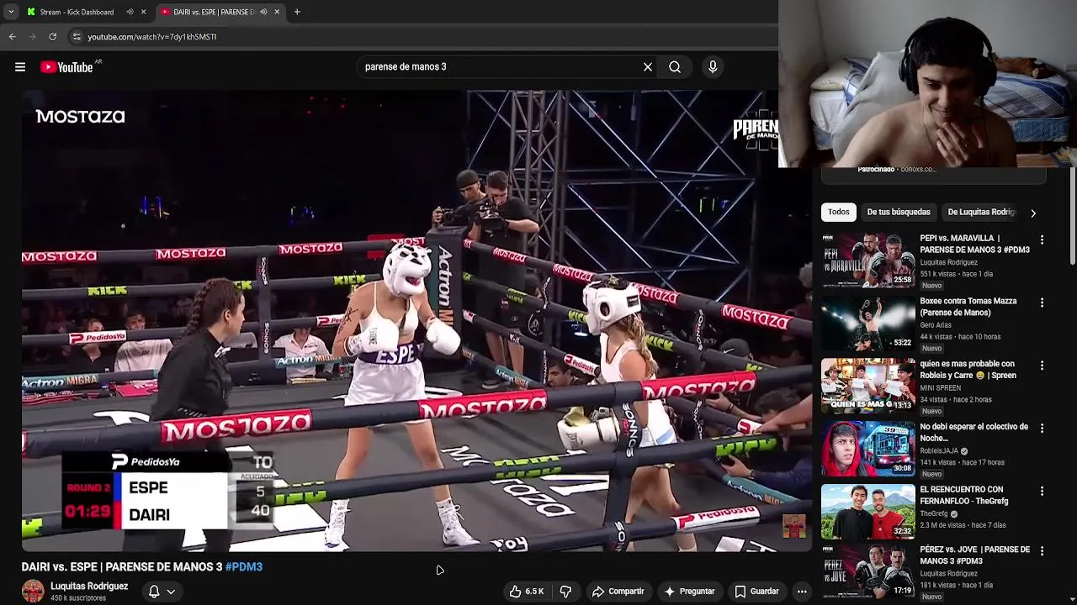The image size is (1077, 605).
Task: Select the 'De Luquitas Rodríguez' filter chip
Action: click(981, 213)
